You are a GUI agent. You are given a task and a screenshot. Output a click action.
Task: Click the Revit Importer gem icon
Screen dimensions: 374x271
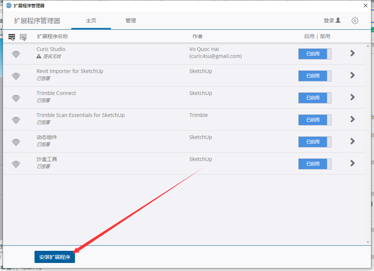coord(16,76)
